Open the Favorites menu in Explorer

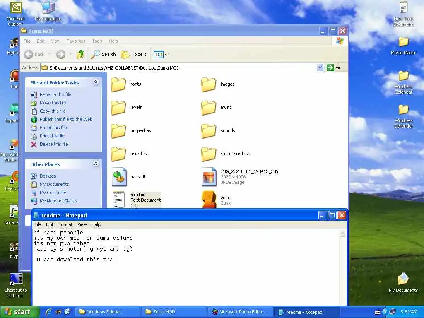click(76, 41)
